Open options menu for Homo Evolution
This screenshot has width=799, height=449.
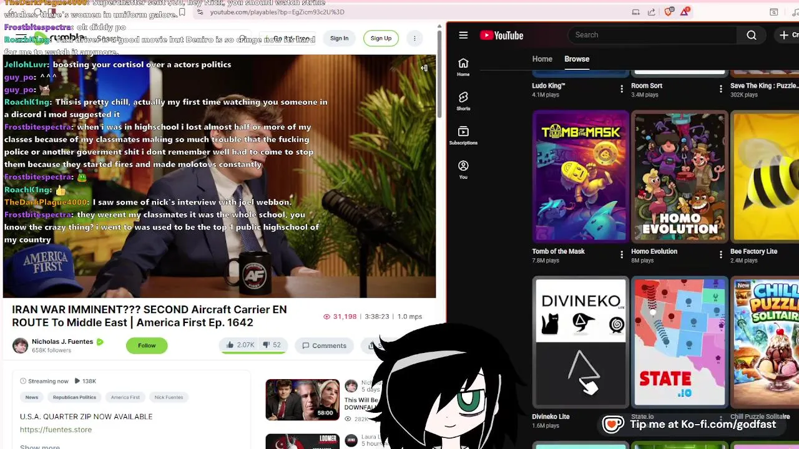(x=721, y=254)
